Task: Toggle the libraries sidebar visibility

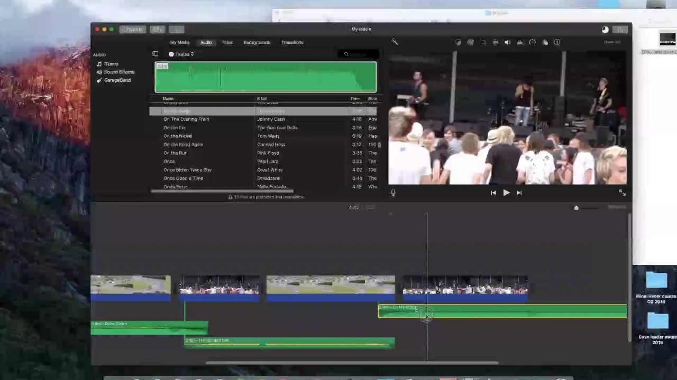Action: coord(155,54)
